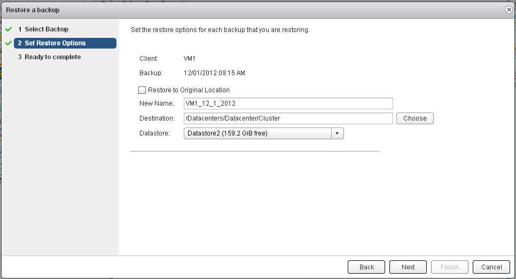The image size is (516, 279).
Task: Click the Back button
Action: click(366, 267)
